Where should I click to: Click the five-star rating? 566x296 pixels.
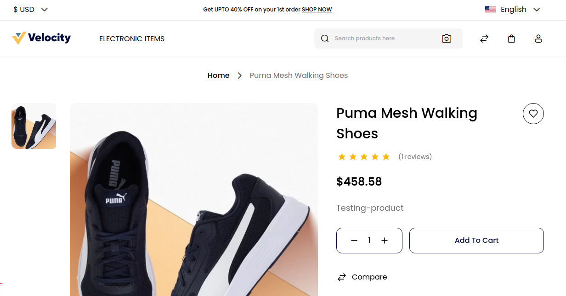click(x=363, y=157)
